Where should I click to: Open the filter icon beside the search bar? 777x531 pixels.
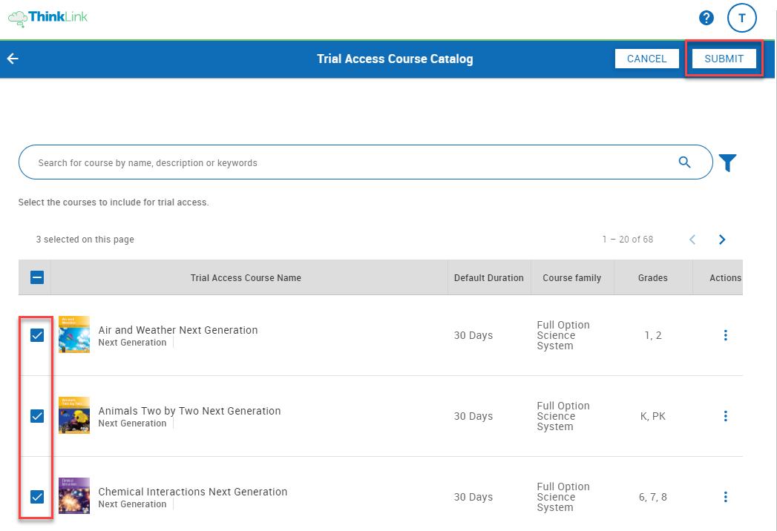coord(727,162)
